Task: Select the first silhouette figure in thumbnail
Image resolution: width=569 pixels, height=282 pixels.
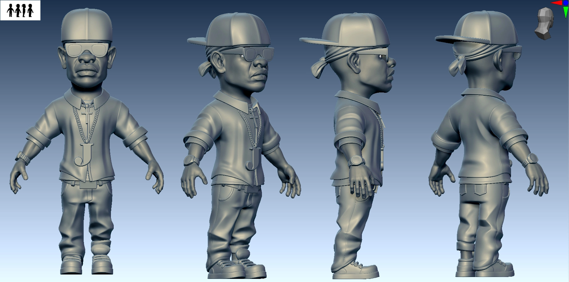Action: tap(11, 10)
